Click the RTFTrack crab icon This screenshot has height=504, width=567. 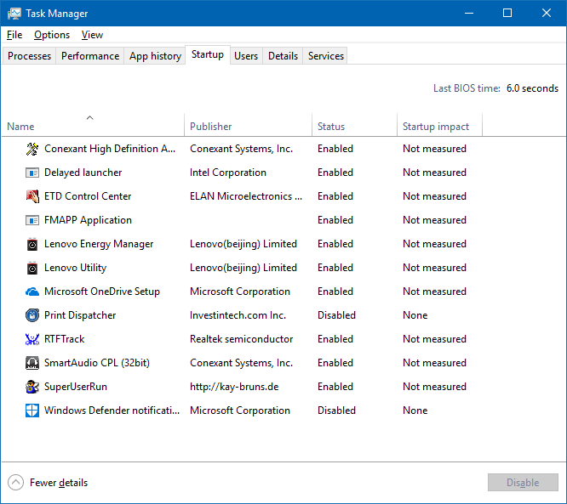click(32, 339)
